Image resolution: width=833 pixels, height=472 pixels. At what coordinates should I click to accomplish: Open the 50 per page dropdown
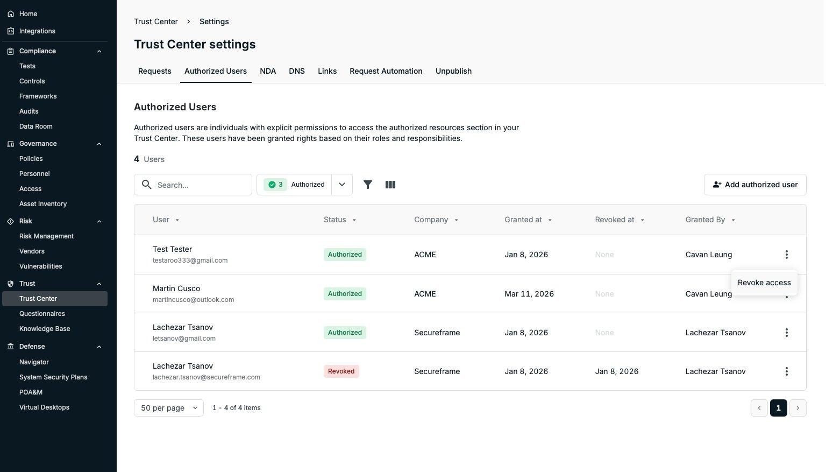169,408
